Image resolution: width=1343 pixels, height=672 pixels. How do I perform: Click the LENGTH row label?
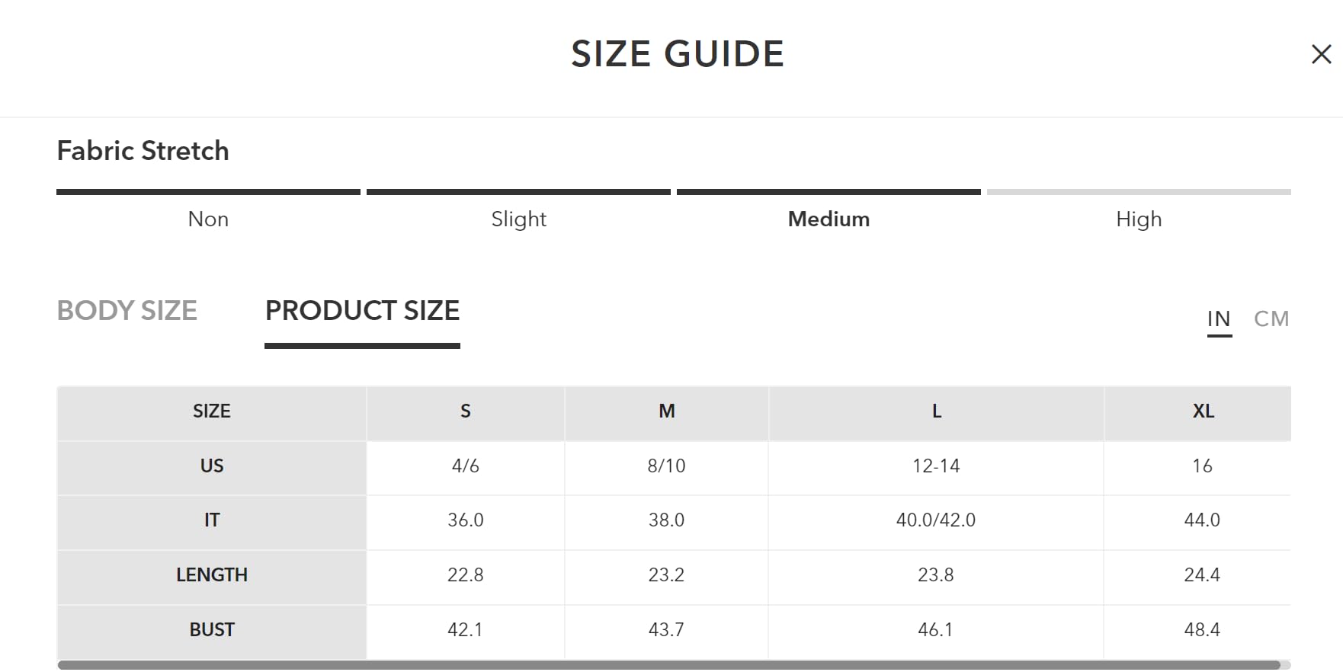tap(212, 575)
